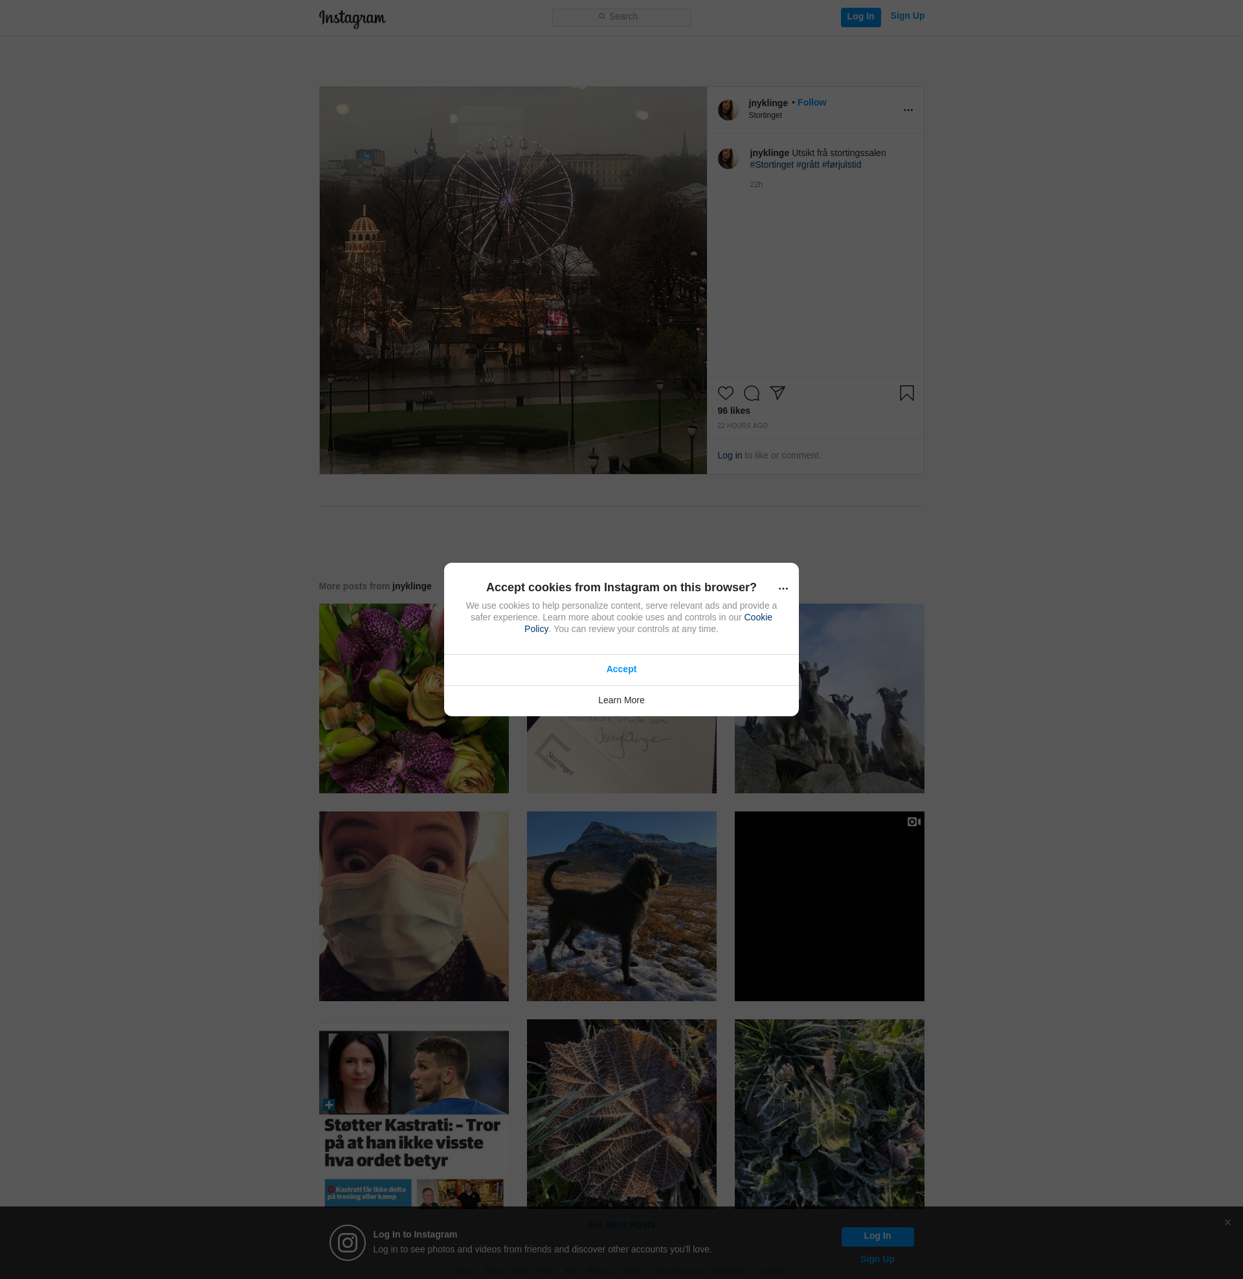Share the post with paper plane icon

[777, 392]
